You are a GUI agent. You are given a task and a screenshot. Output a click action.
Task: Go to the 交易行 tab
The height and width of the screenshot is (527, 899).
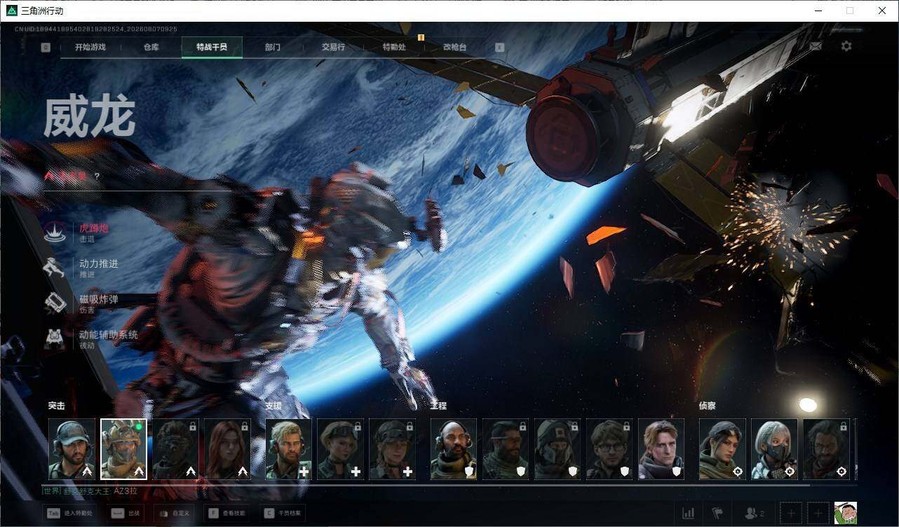point(333,47)
